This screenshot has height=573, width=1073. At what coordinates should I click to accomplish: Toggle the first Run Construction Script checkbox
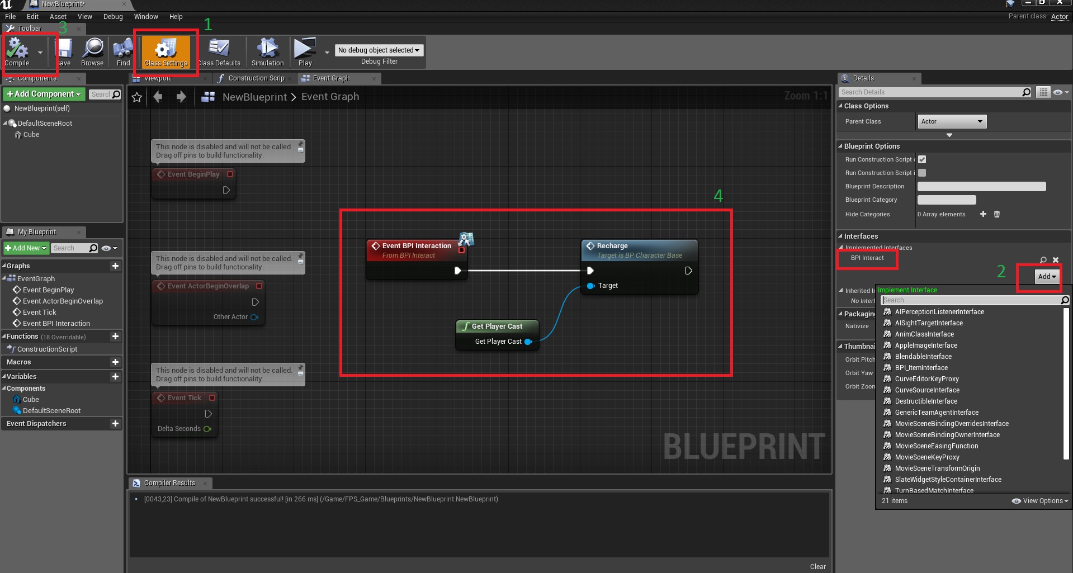pyautogui.click(x=922, y=160)
